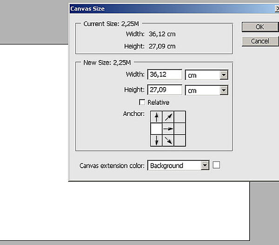Image resolution: width=279 pixels, height=245 pixels.
Task: Select the middle-right empty anchor cell
Action: (x=179, y=129)
